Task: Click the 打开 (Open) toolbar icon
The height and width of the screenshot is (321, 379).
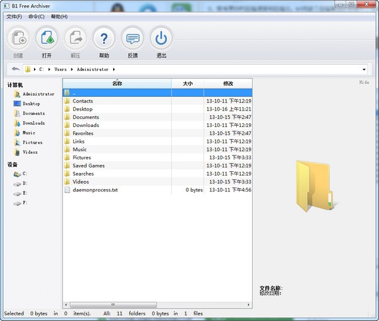Action: (47, 39)
